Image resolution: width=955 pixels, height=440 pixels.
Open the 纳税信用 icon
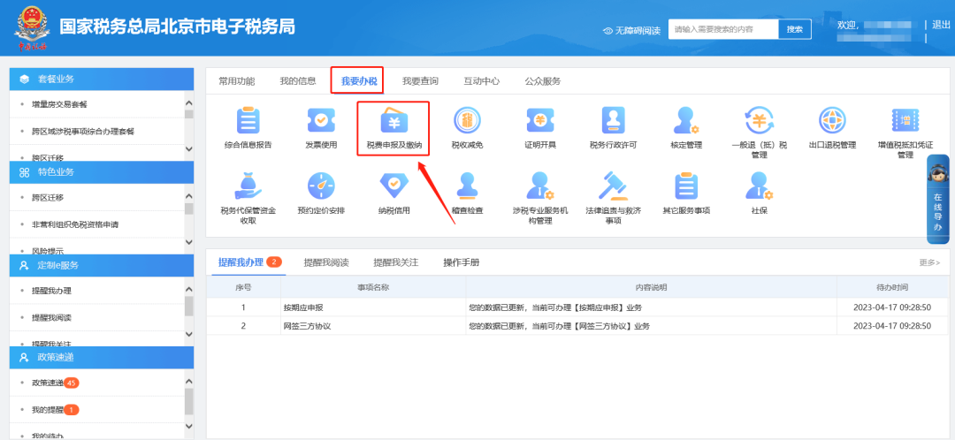[x=394, y=186]
